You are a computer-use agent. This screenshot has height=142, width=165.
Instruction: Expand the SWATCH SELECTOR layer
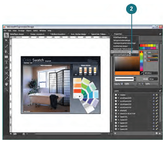(119, 114)
